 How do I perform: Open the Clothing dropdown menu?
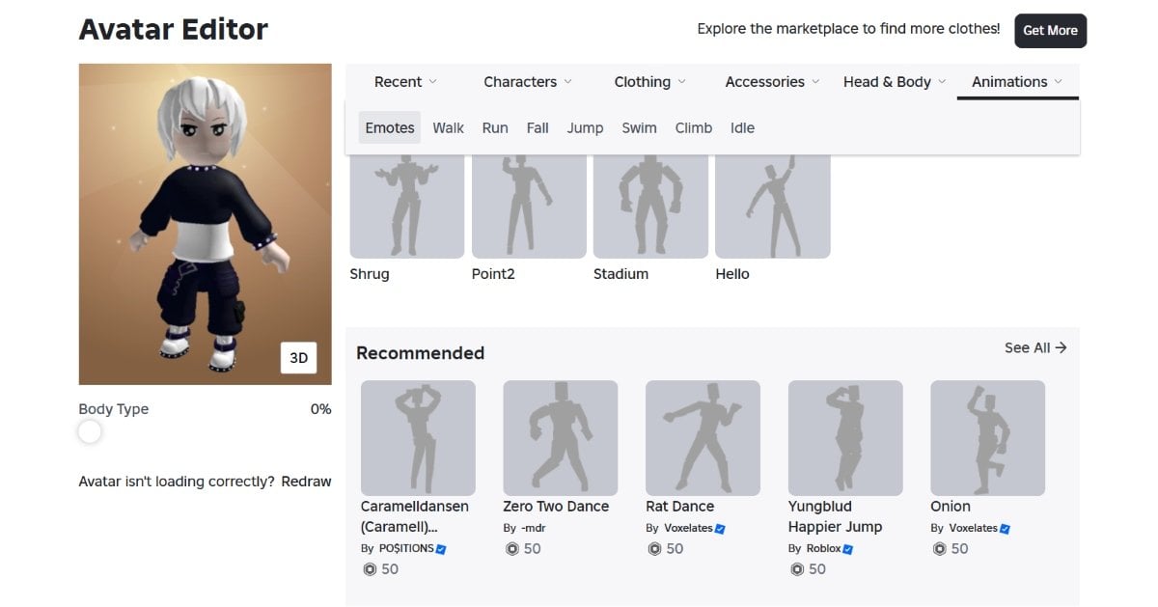click(650, 82)
